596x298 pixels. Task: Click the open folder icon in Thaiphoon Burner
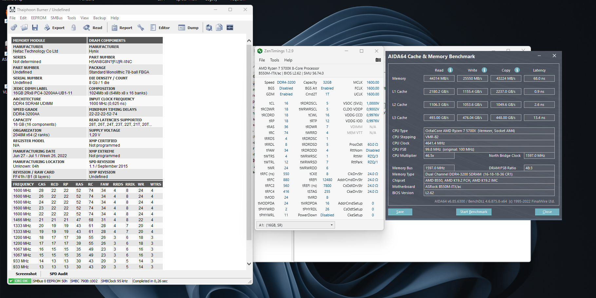coord(24,28)
